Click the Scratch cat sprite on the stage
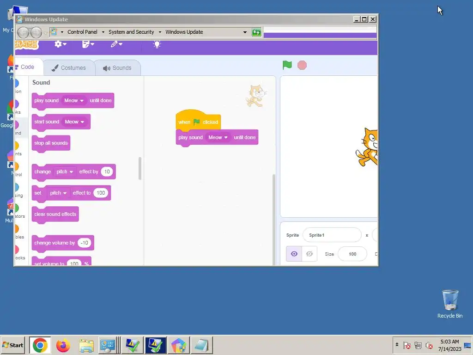 [367, 147]
